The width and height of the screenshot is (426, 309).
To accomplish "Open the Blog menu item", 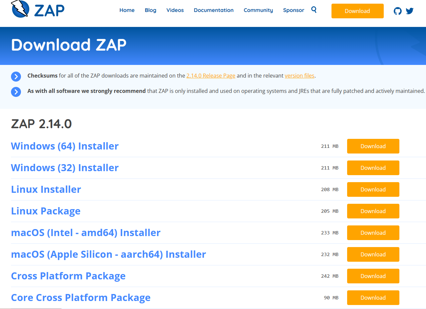I will click(x=150, y=10).
